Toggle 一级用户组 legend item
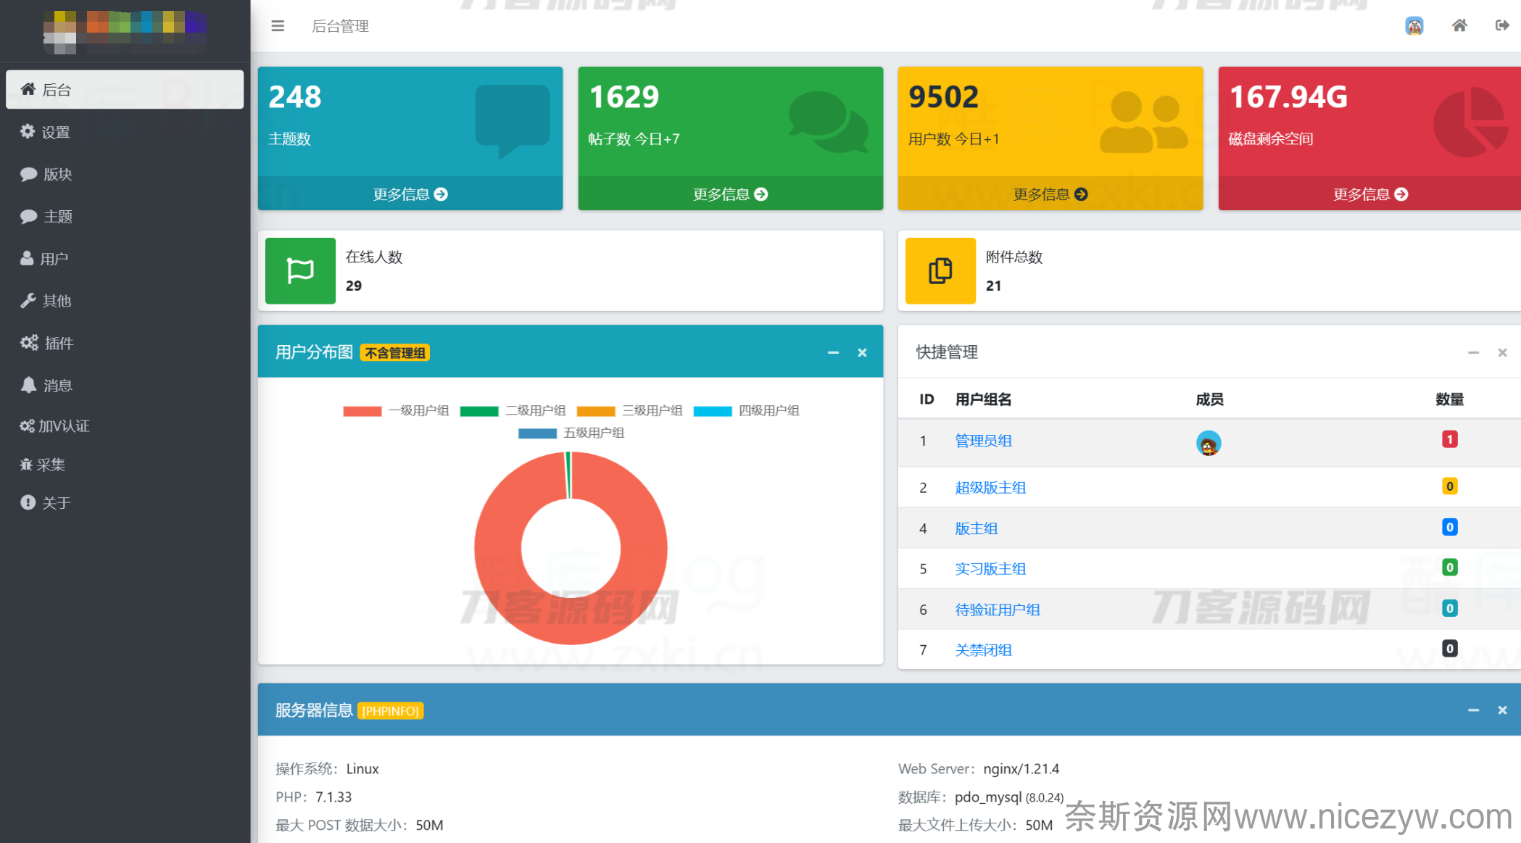This screenshot has height=843, width=1521. (x=396, y=411)
